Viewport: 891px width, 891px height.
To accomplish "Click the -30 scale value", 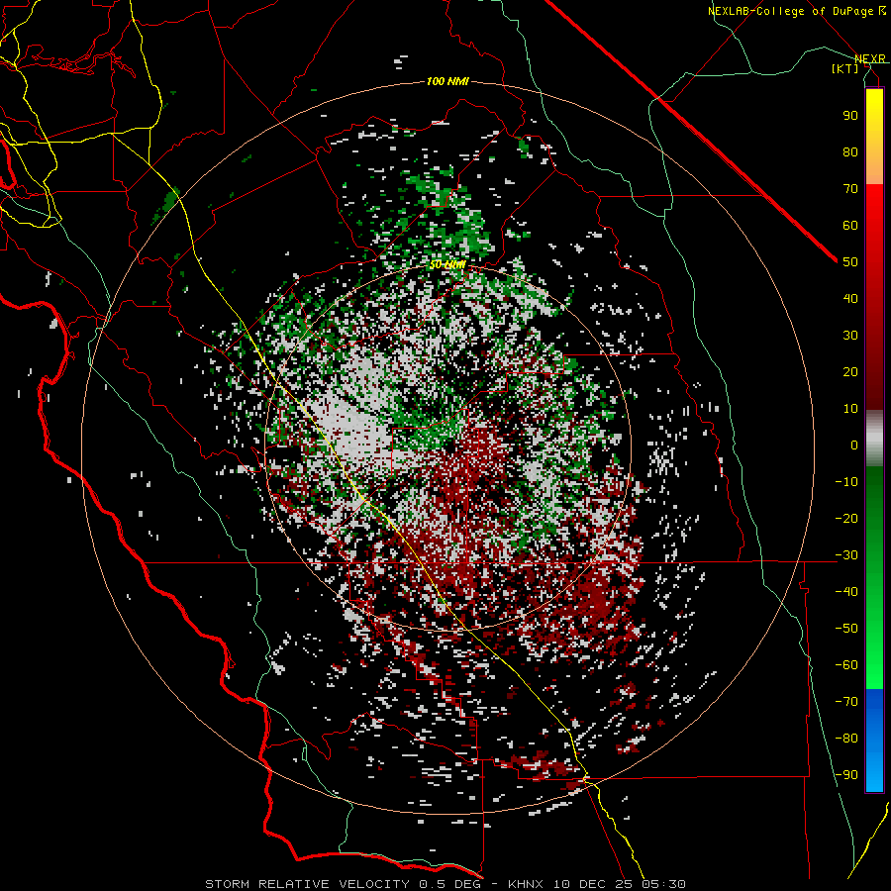I will pos(846,555).
